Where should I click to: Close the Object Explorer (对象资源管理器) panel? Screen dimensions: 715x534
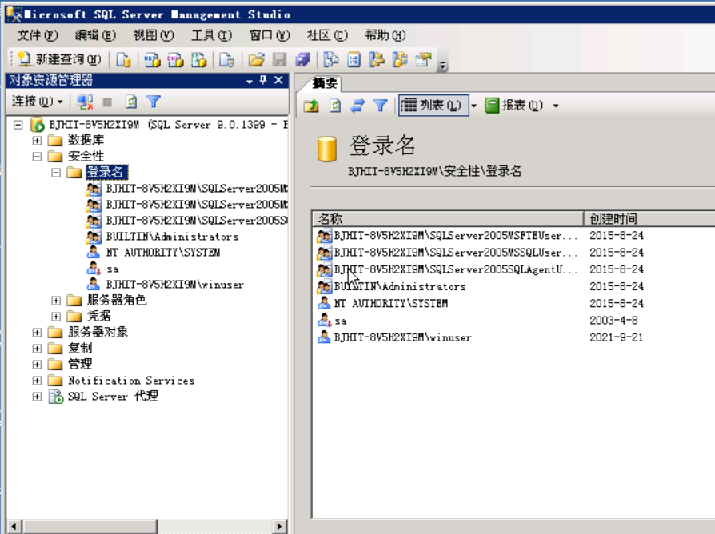(x=278, y=80)
